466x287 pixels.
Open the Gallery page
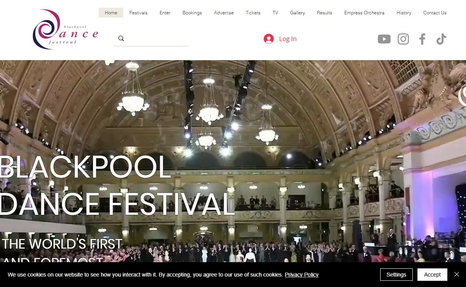297,13
